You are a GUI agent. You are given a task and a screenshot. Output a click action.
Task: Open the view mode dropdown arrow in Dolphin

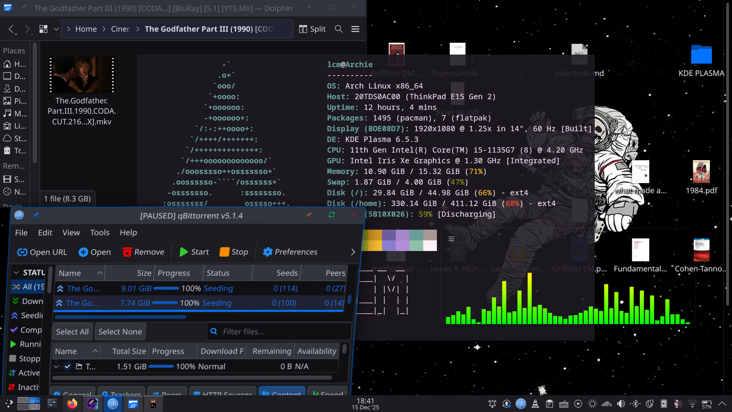tap(56, 29)
